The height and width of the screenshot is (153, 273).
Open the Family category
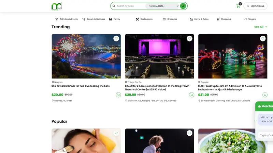pos(115,19)
